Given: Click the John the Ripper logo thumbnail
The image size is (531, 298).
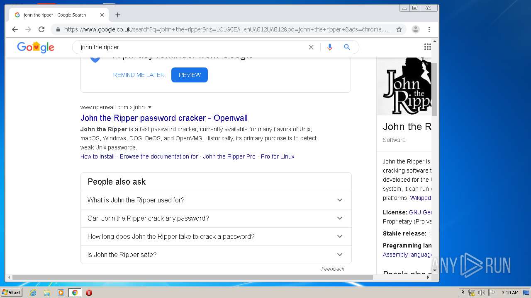Looking at the screenshot, I should pyautogui.click(x=404, y=86).
